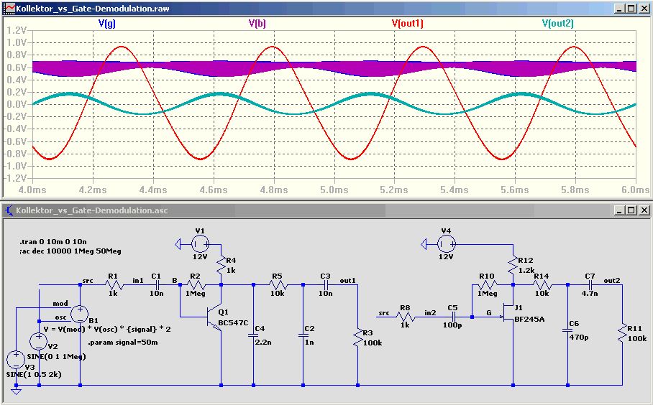The image size is (653, 405).
Task: Click the 1.2V vertical axis label
Action: (17, 30)
